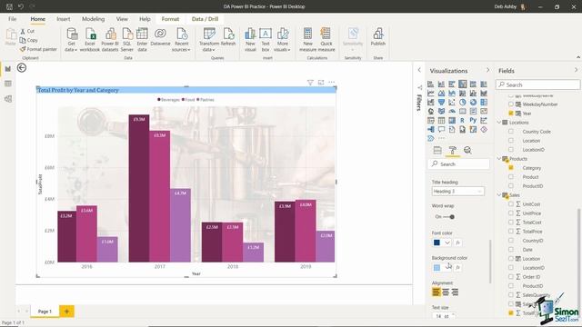Image resolution: width=582 pixels, height=327 pixels.
Task: Insert a Text box
Action: click(266, 40)
